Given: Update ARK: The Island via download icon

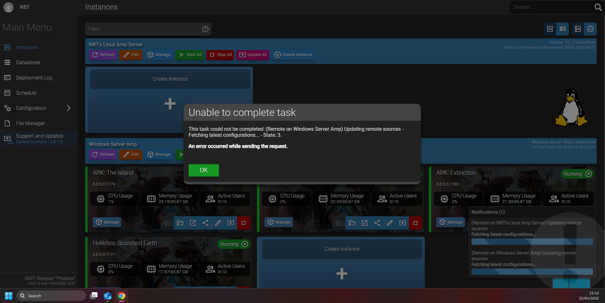Looking at the screenshot, I should click(x=231, y=223).
